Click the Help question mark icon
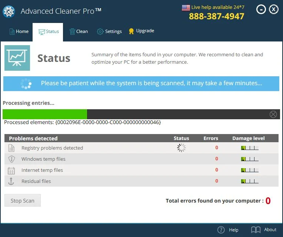The image size is (283, 237). pyautogui.click(x=221, y=230)
